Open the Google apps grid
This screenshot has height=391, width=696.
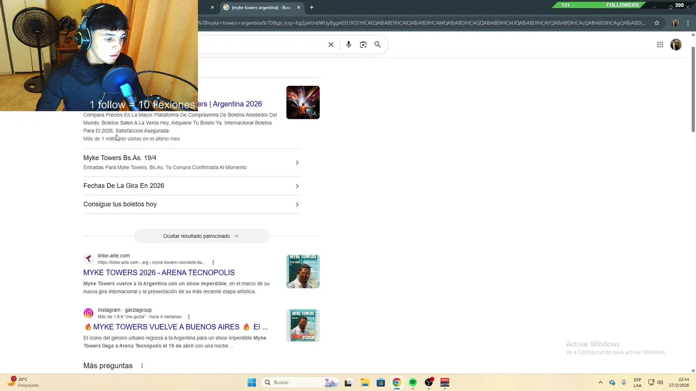coord(660,45)
